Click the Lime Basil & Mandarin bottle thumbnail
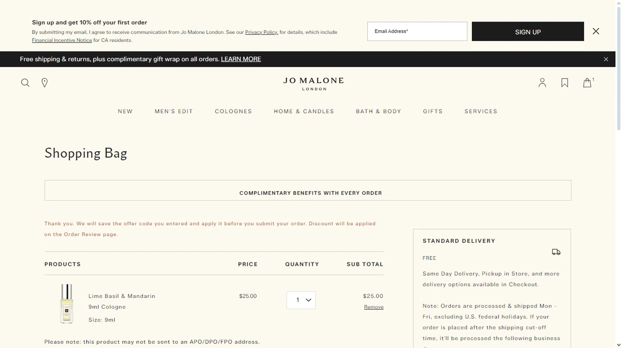The image size is (622, 348). tap(67, 304)
